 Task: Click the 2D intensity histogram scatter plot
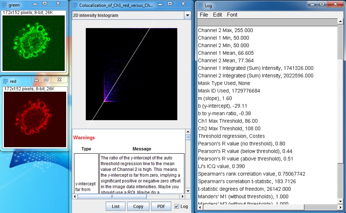[x=132, y=74]
